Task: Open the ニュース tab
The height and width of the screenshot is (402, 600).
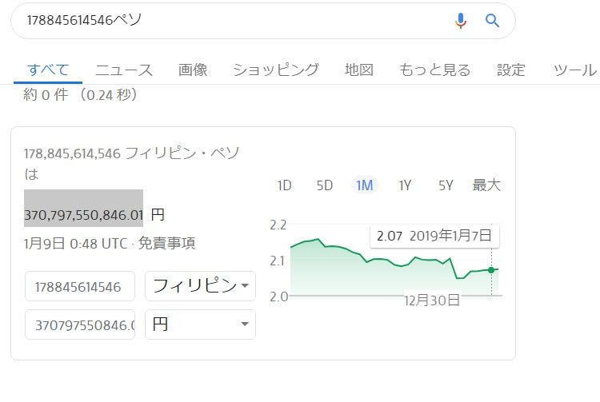Action: pos(124,70)
